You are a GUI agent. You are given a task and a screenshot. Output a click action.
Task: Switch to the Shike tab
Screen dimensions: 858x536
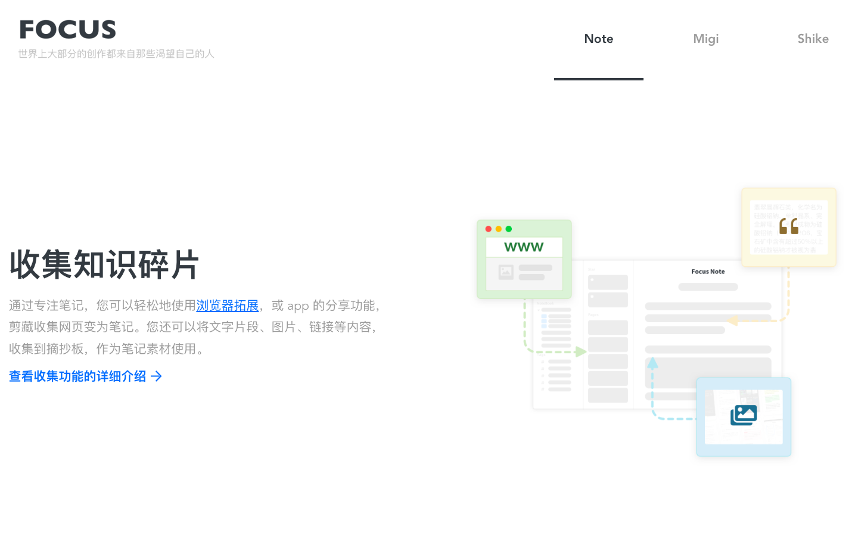click(813, 39)
